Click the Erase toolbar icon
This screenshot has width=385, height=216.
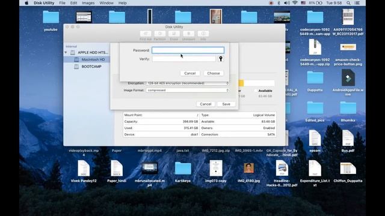click(174, 34)
